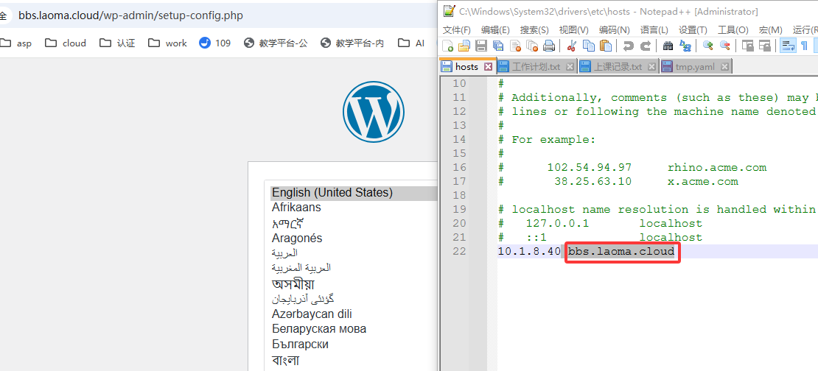Image resolution: width=818 pixels, height=371 pixels.
Task: Click the rhino.acme.com text on line 16
Action: click(717, 167)
